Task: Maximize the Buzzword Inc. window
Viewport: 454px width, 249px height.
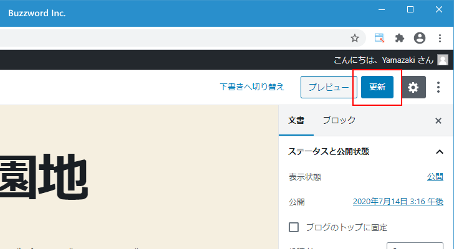Action: point(410,9)
